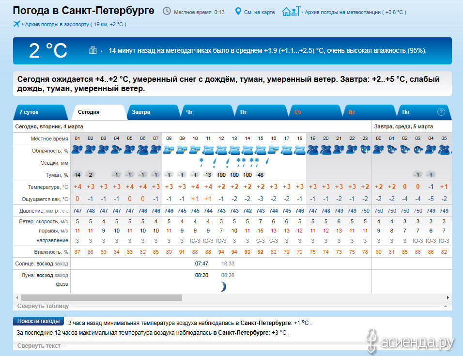
Task: Click the collapse arrow right of Свернуть таблицу
Action: [x=445, y=306]
